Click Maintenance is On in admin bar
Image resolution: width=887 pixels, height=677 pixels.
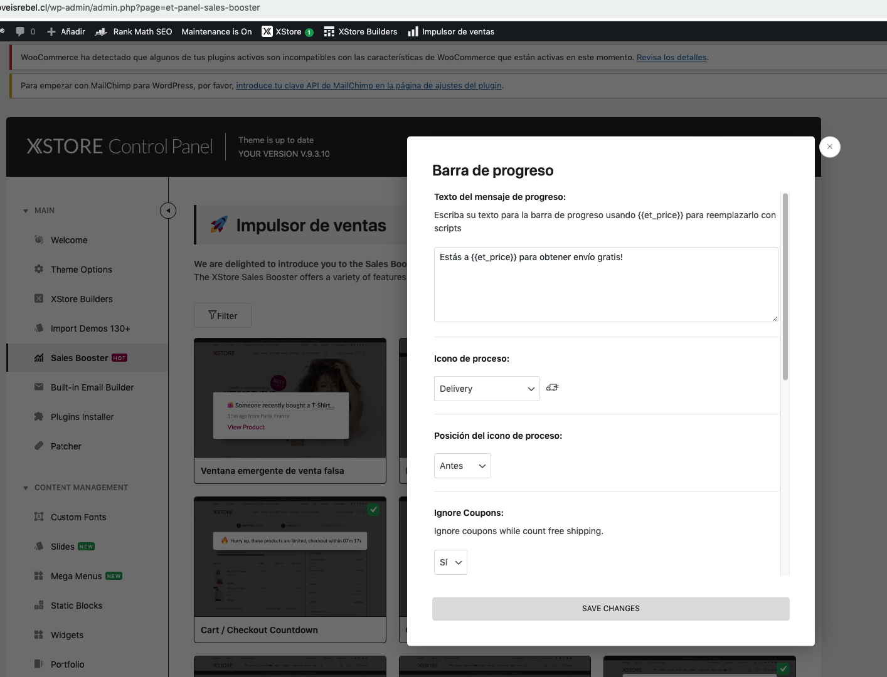[216, 31]
